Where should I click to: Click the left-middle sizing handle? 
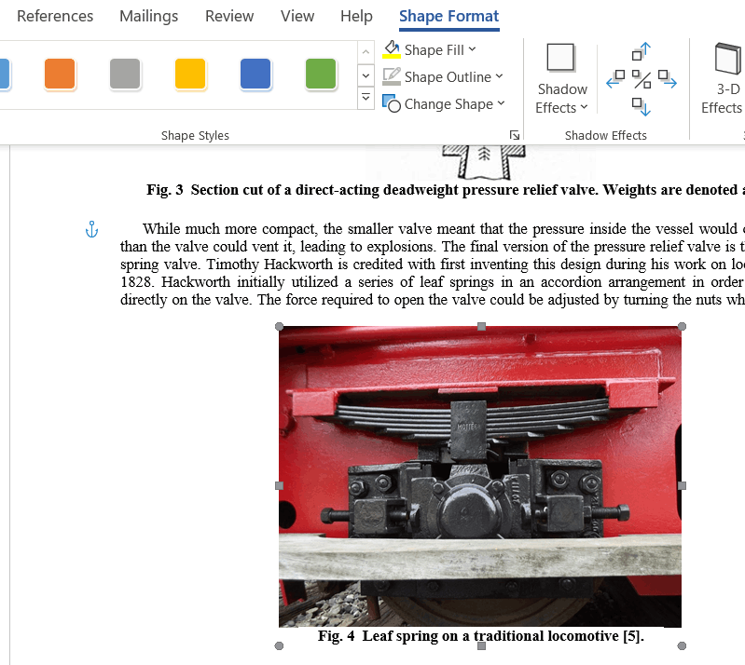pos(280,485)
